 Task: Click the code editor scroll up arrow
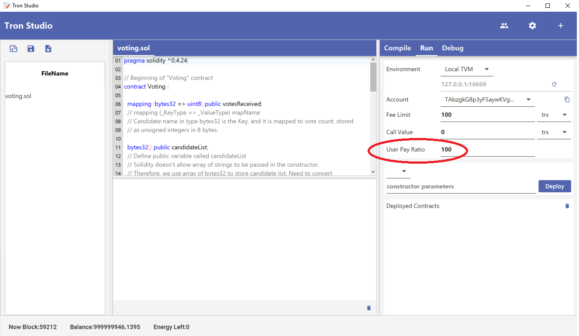[x=373, y=59]
